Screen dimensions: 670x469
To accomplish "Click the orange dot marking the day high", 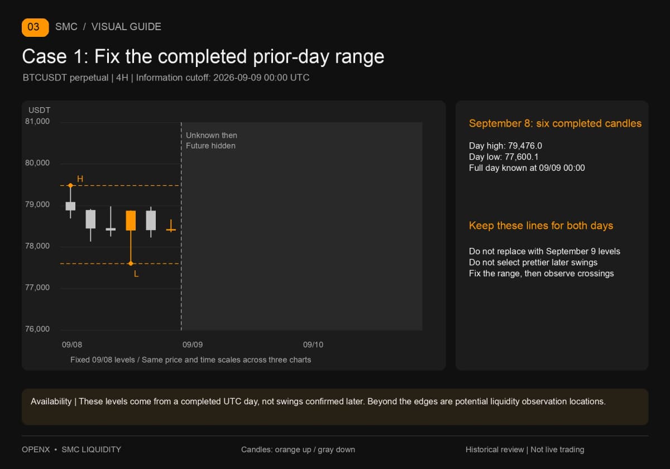I will tap(70, 185).
